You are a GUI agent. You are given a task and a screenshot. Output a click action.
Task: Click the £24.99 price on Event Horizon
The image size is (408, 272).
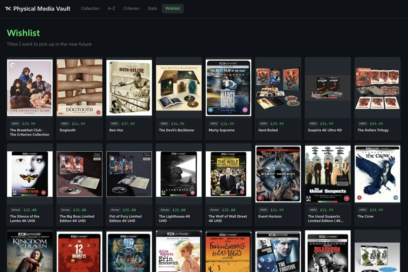[277, 210]
